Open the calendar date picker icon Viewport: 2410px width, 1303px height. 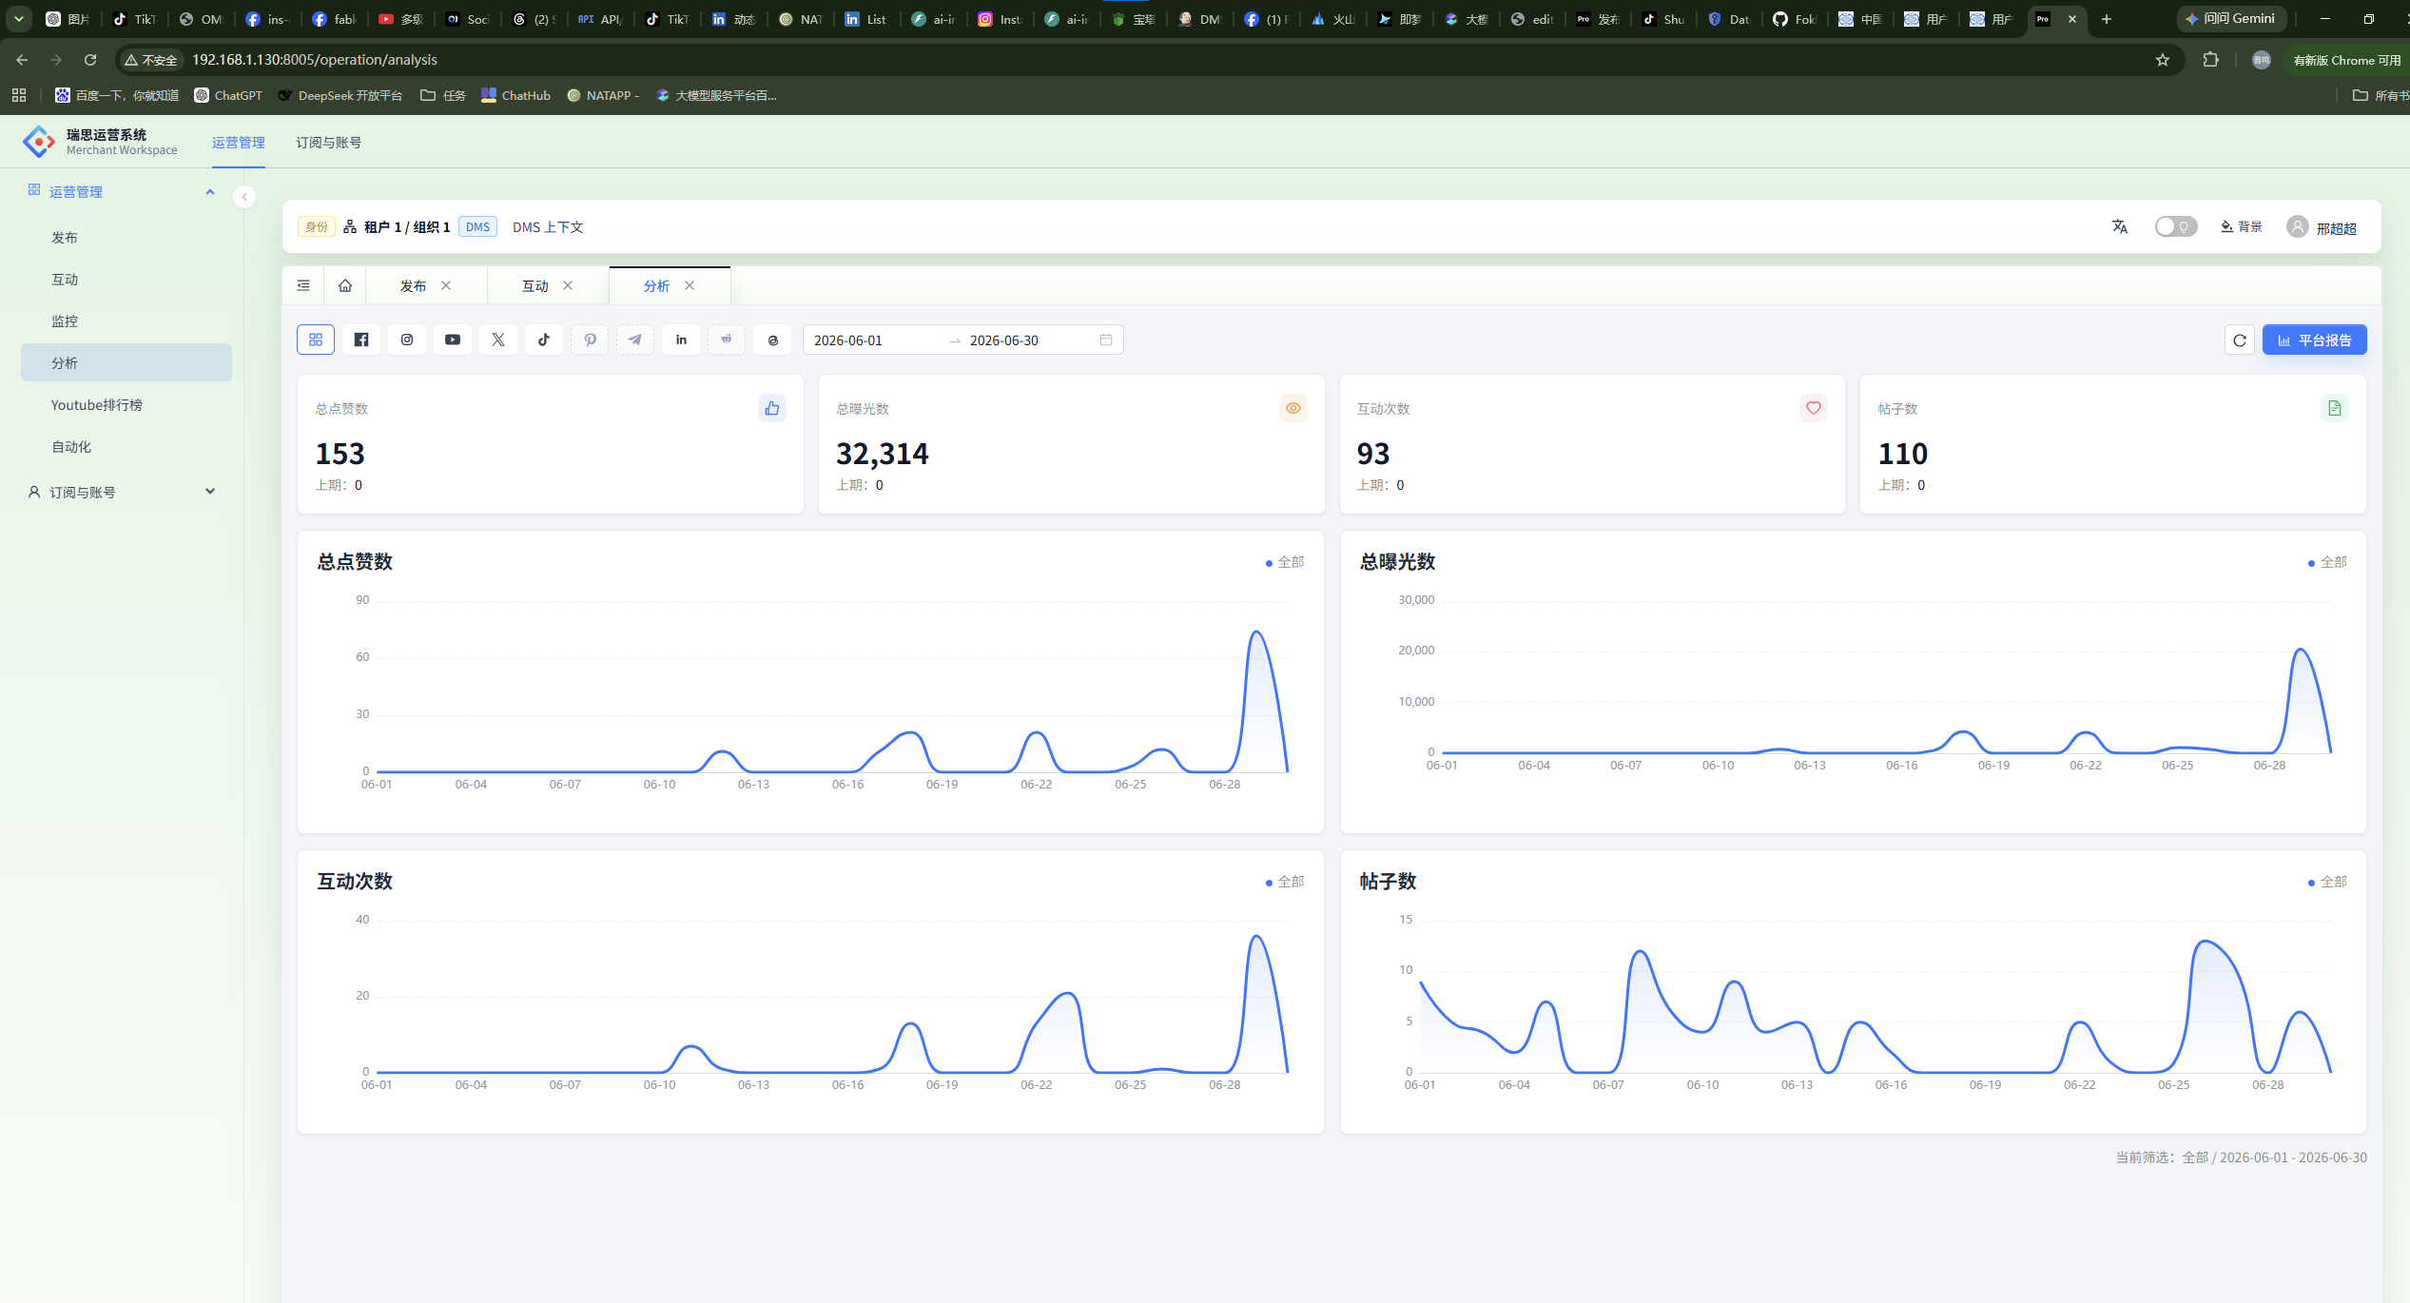(x=1106, y=340)
